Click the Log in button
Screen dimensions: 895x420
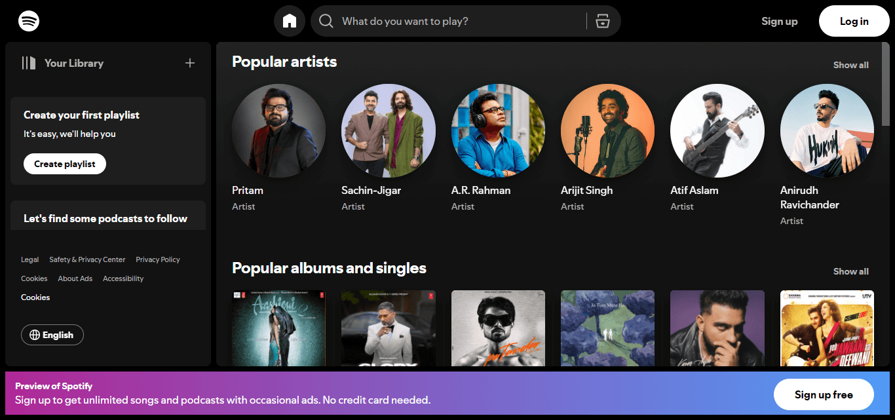tap(854, 21)
